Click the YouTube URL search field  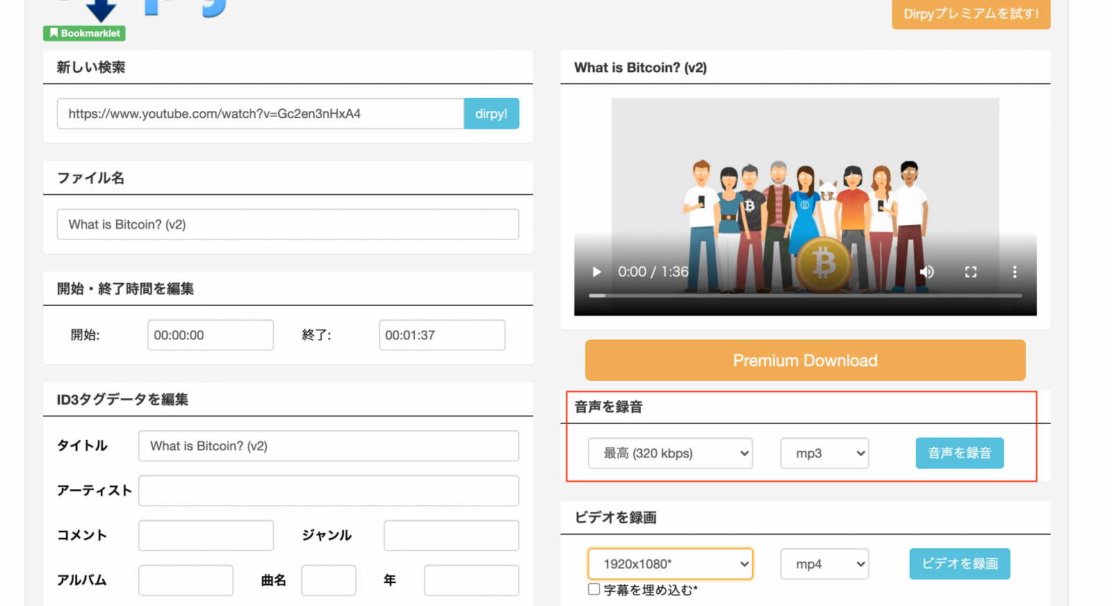click(x=261, y=113)
